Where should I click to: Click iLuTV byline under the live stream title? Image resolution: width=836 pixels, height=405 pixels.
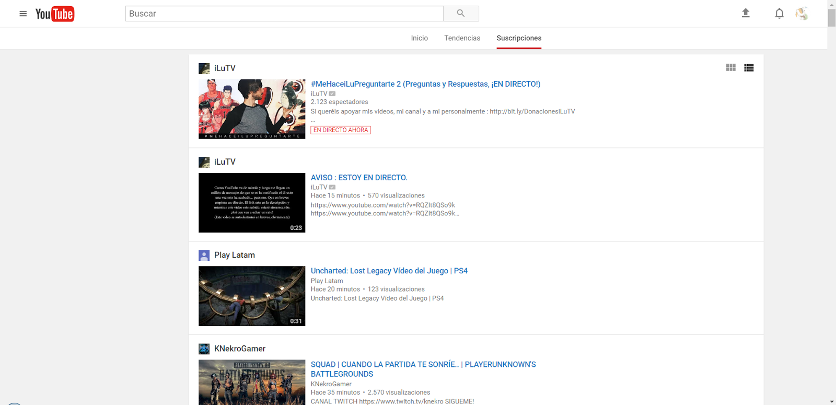(x=319, y=94)
